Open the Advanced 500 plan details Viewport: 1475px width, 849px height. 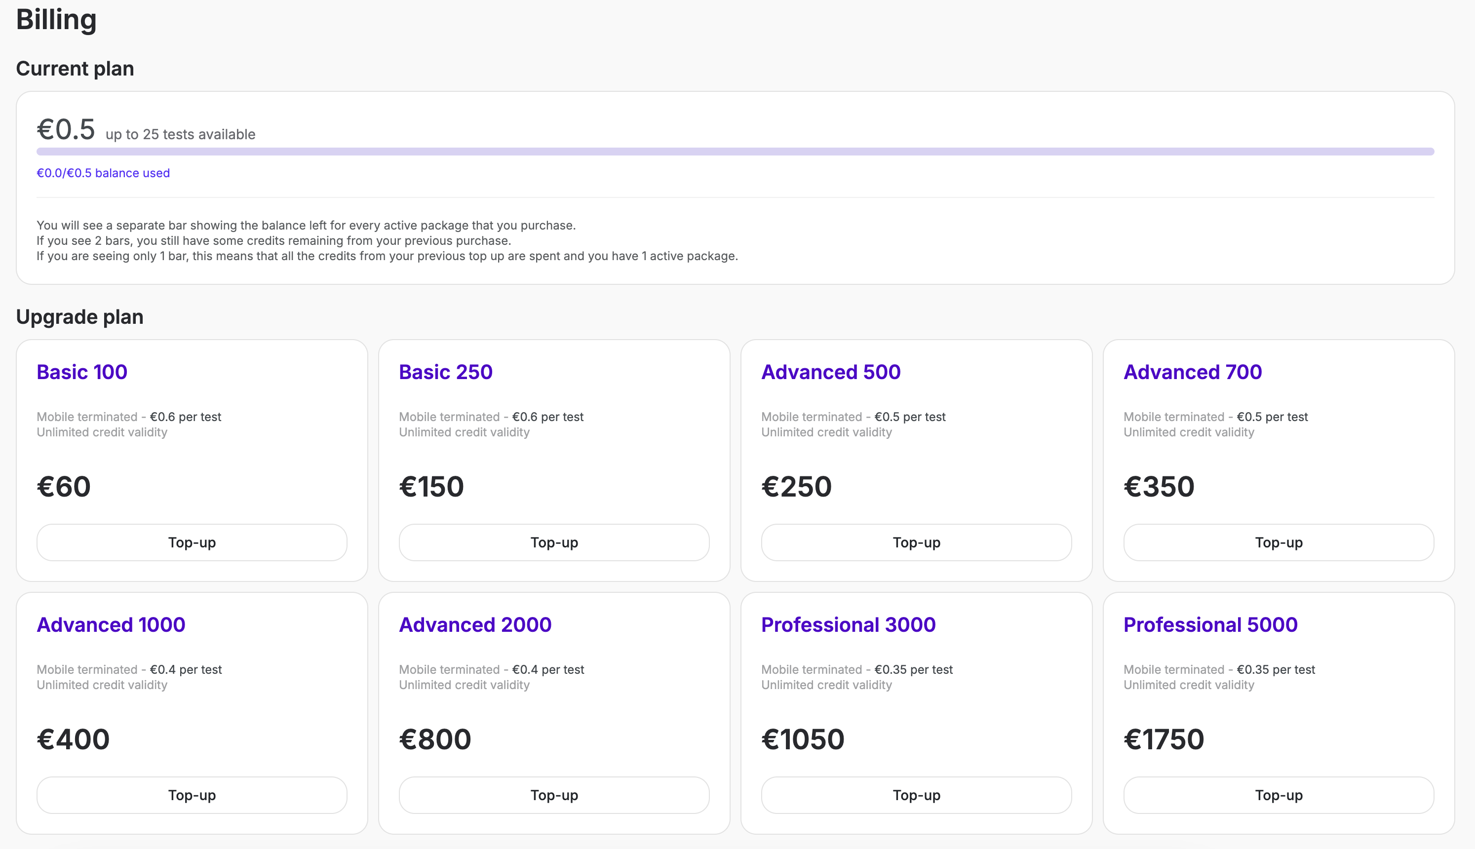tap(830, 371)
